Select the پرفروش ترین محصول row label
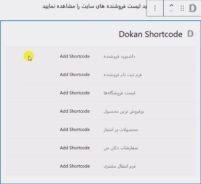The width and height of the screenshot is (201, 184). (x=124, y=111)
